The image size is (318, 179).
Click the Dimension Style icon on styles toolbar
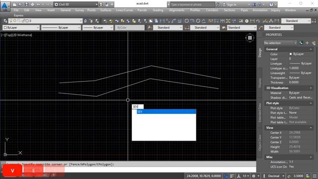[x=187, y=27]
